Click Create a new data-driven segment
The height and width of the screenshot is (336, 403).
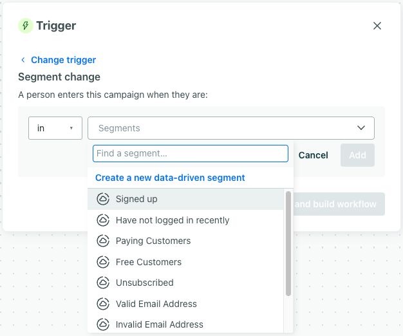pyautogui.click(x=170, y=178)
